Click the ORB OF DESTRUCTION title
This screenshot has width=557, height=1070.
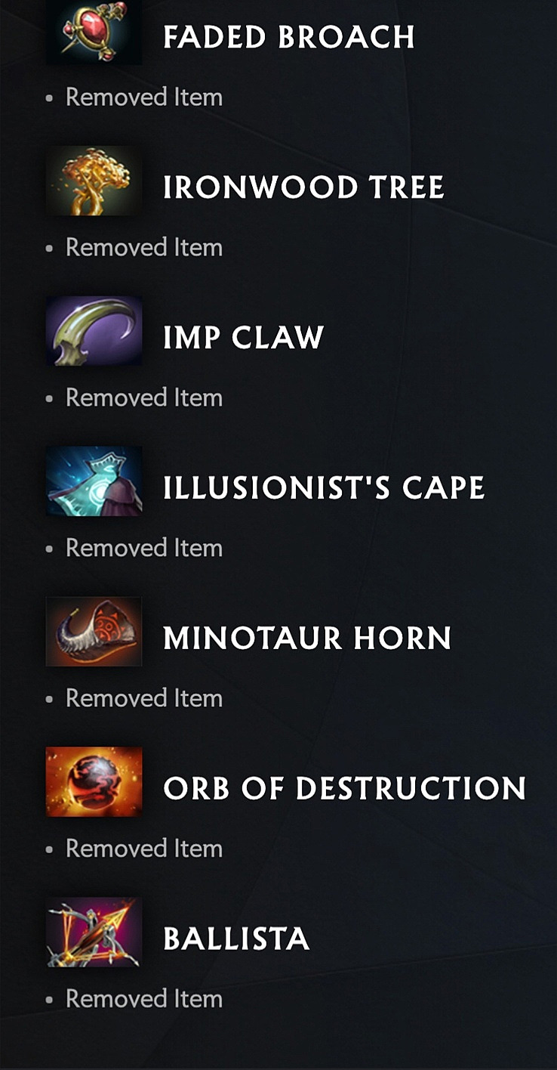pos(344,789)
